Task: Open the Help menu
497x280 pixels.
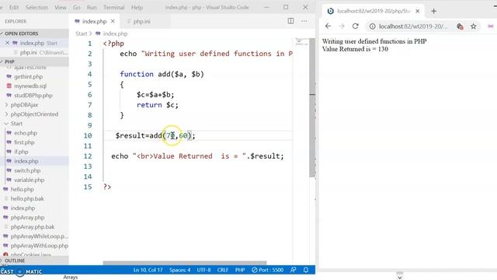Action: 137,7
